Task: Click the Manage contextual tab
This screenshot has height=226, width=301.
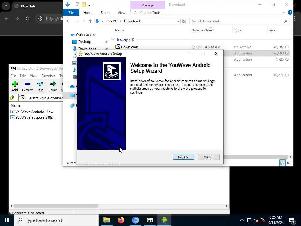Action: pos(148,5)
